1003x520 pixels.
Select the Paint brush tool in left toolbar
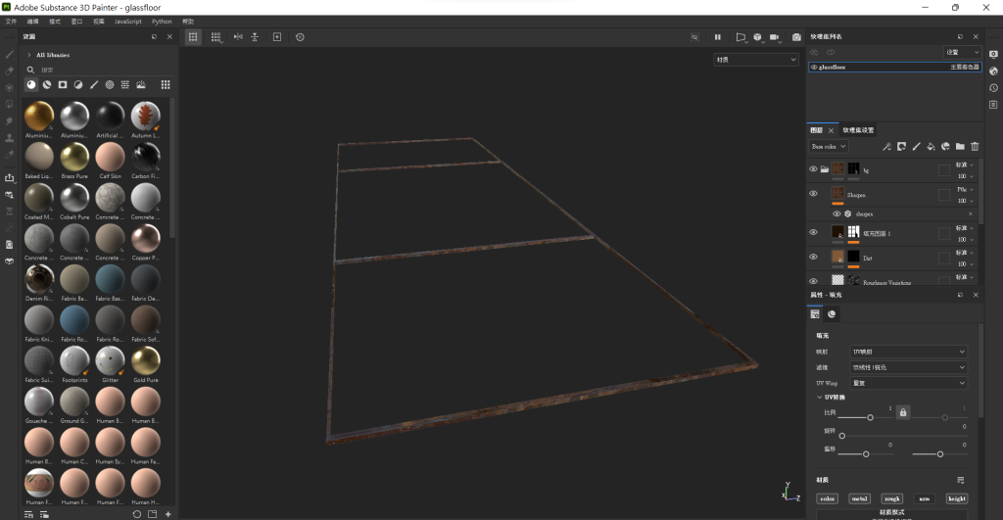10,55
